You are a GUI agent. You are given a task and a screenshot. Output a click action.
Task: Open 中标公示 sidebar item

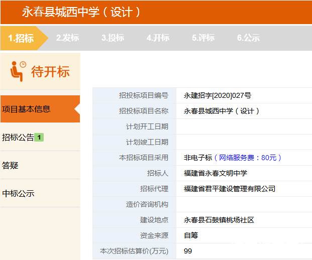(40, 193)
